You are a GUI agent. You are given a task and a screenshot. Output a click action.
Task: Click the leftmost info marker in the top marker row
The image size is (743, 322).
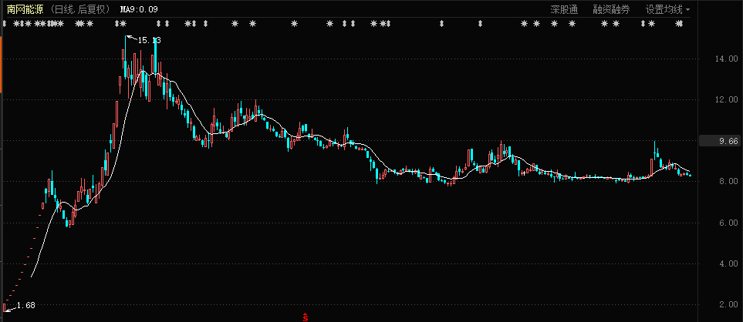tap(5, 24)
